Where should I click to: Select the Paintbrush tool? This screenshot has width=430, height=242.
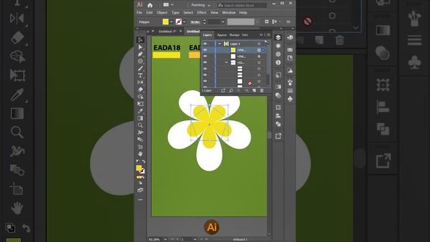pos(140,69)
